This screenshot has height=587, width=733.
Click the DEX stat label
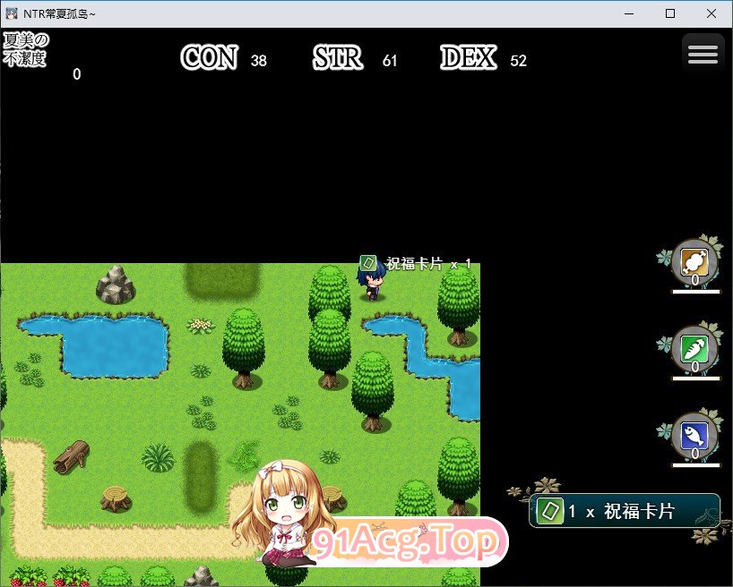[x=468, y=57]
